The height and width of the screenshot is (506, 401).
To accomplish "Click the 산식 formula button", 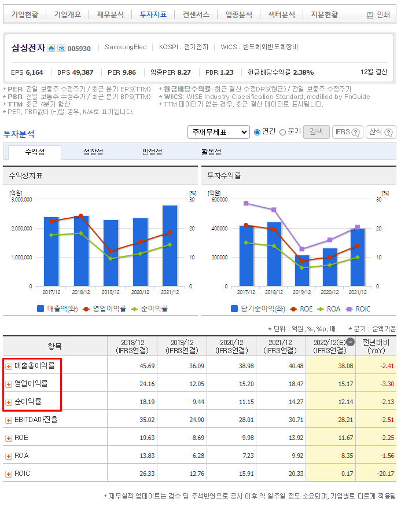I will point(381,132).
